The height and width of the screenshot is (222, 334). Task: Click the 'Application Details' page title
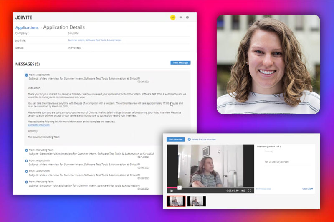pos(64,27)
